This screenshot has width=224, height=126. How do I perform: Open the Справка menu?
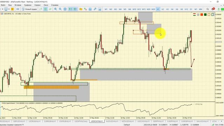(x=55, y=5)
